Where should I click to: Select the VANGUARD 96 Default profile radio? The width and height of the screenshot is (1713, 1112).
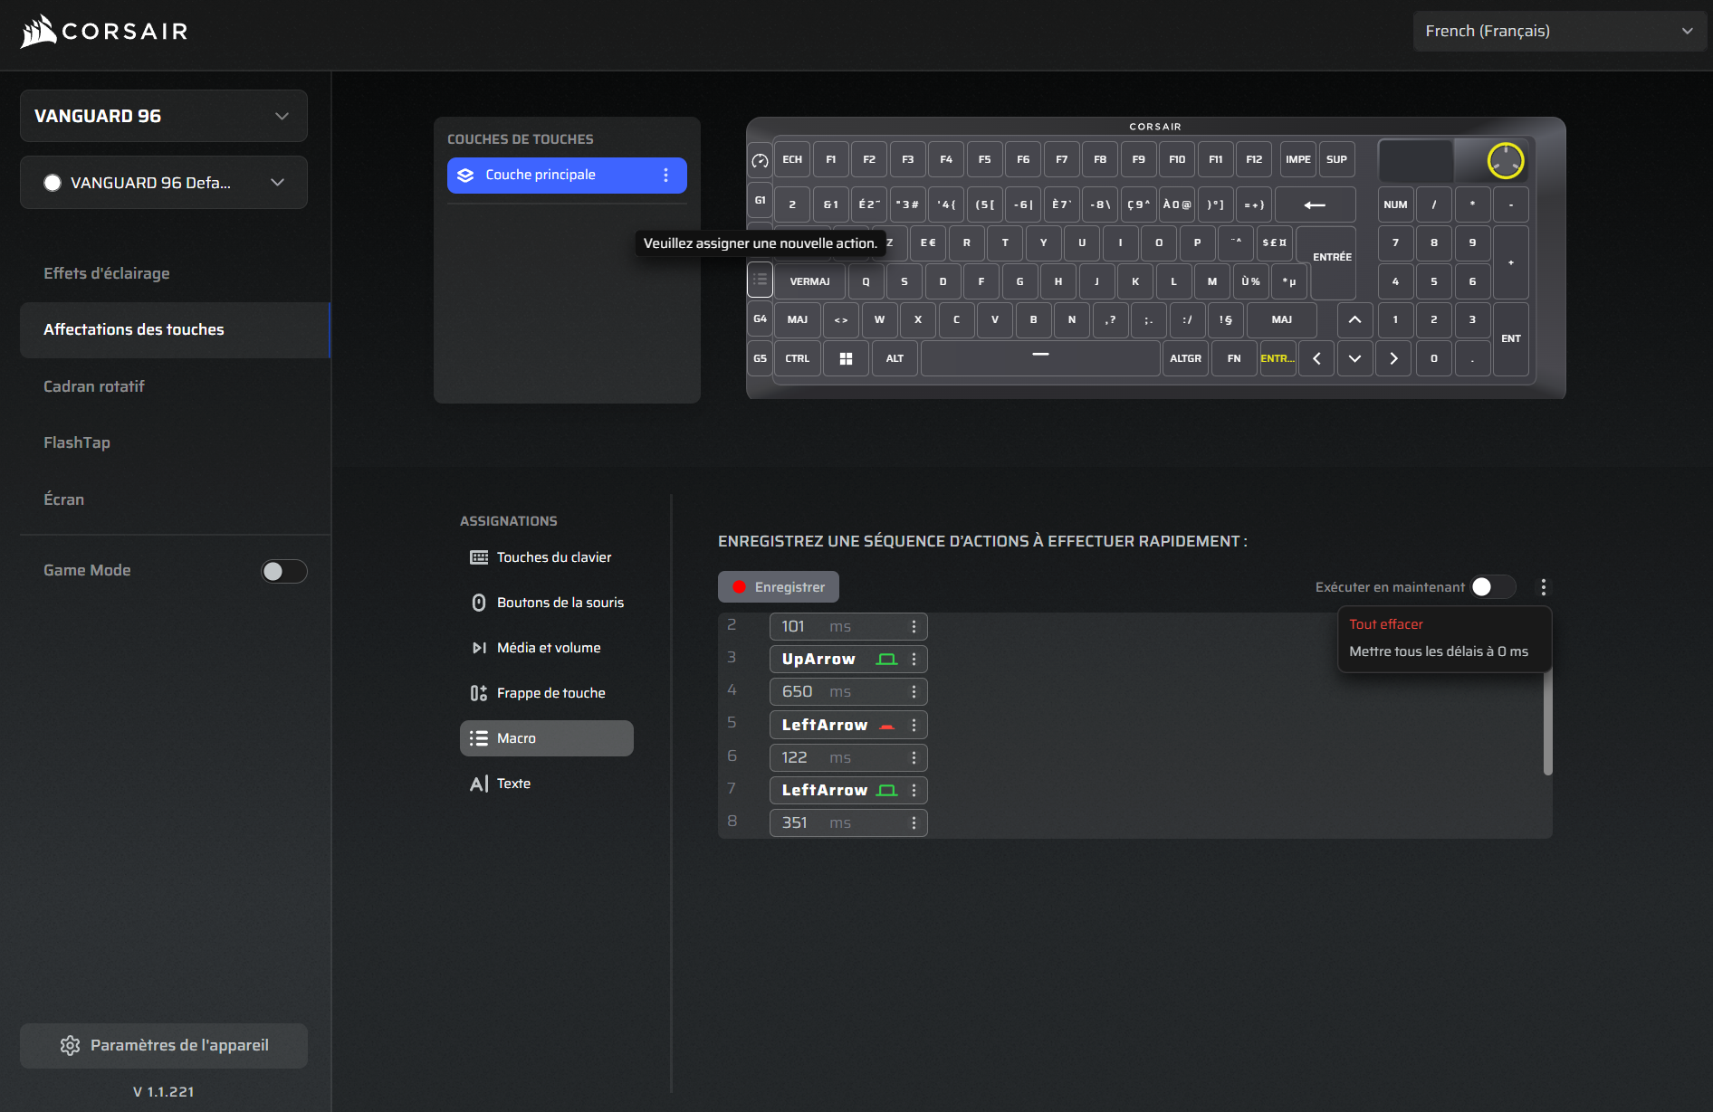tap(53, 183)
